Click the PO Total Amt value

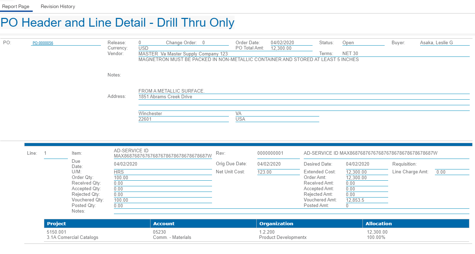click(x=281, y=48)
